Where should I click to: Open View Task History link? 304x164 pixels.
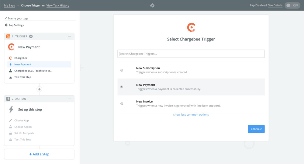[58, 5]
